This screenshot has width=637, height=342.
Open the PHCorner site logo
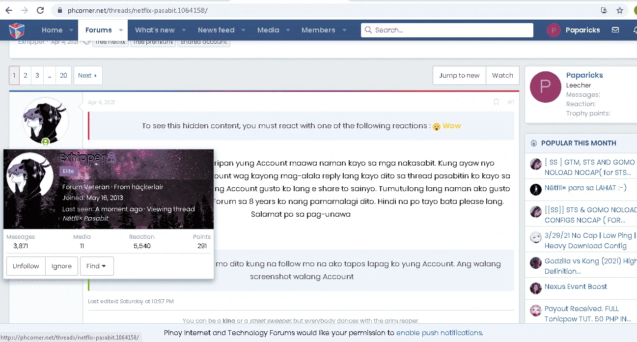[17, 30]
